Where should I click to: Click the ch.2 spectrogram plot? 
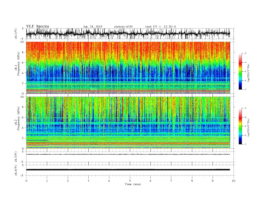(128, 123)
